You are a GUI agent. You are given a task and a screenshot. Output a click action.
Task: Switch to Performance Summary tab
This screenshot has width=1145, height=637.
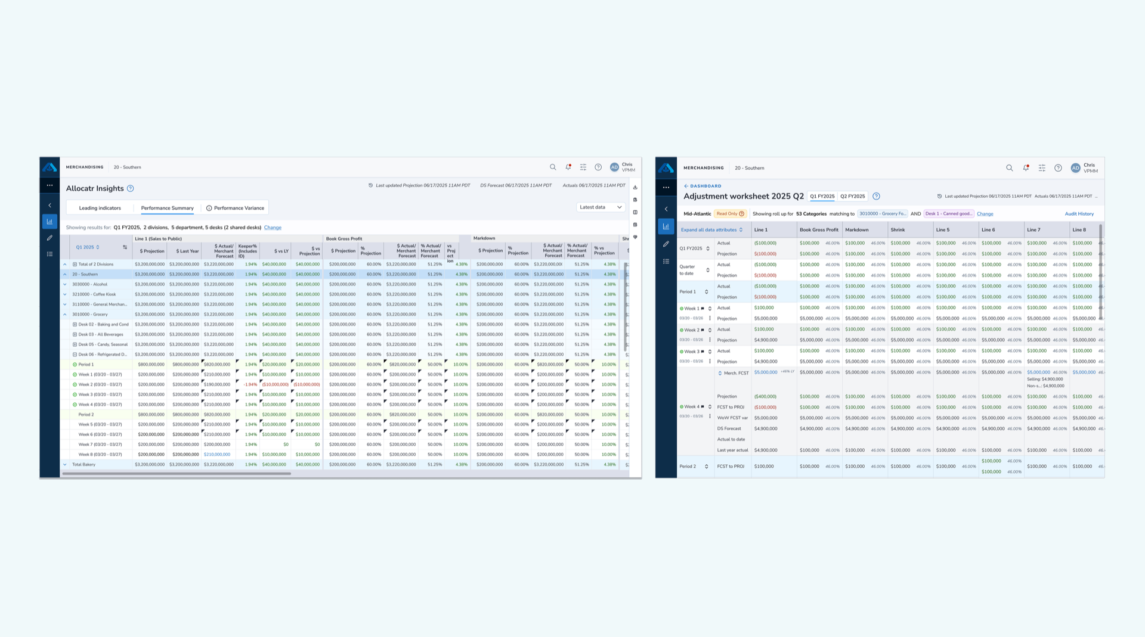coord(168,208)
